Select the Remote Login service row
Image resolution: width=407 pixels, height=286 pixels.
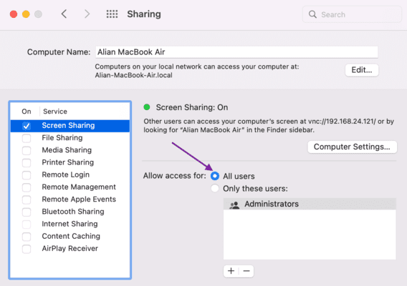(70, 175)
